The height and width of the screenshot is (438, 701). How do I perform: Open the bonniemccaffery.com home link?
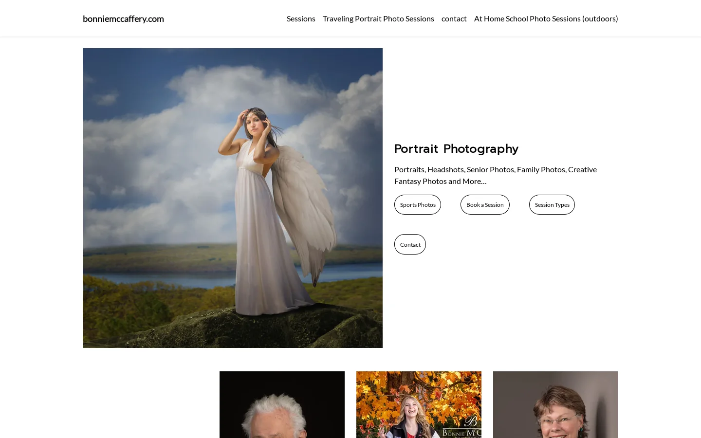point(123,18)
